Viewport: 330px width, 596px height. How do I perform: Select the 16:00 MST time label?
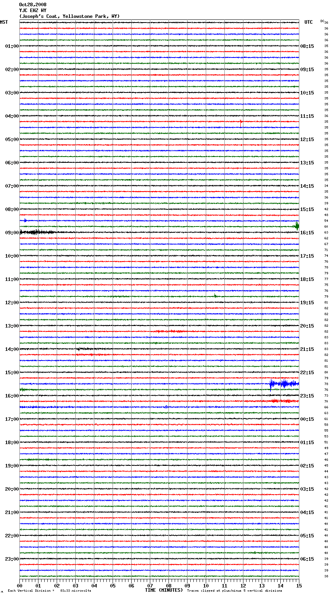(12, 396)
